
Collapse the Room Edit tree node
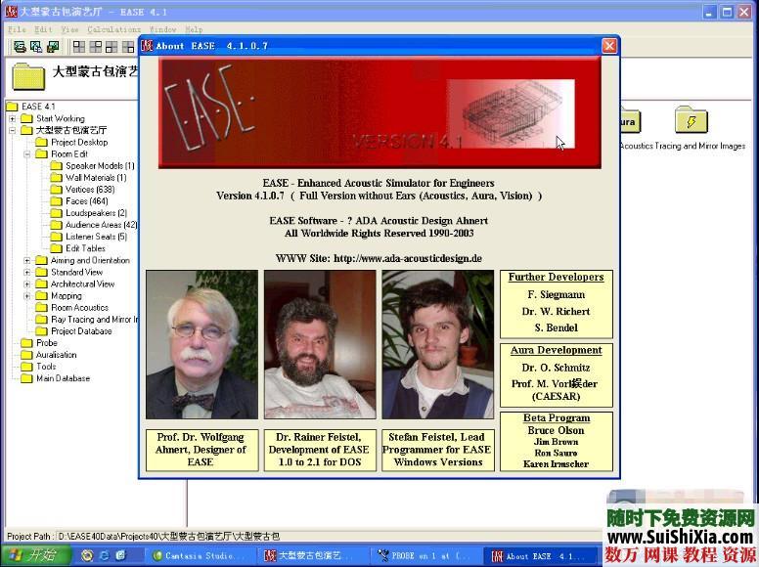[27, 154]
